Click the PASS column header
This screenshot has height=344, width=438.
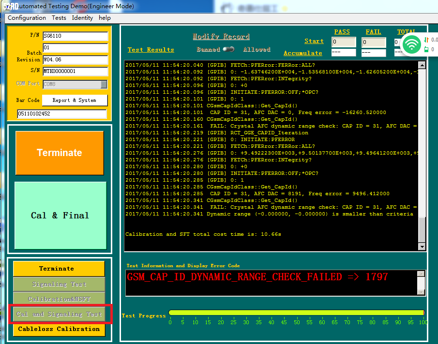(x=342, y=32)
